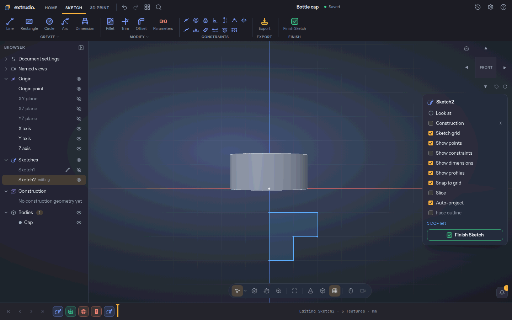The height and width of the screenshot is (320, 512).
Task: Uncheck Sketch grid option
Action: tap(431, 133)
